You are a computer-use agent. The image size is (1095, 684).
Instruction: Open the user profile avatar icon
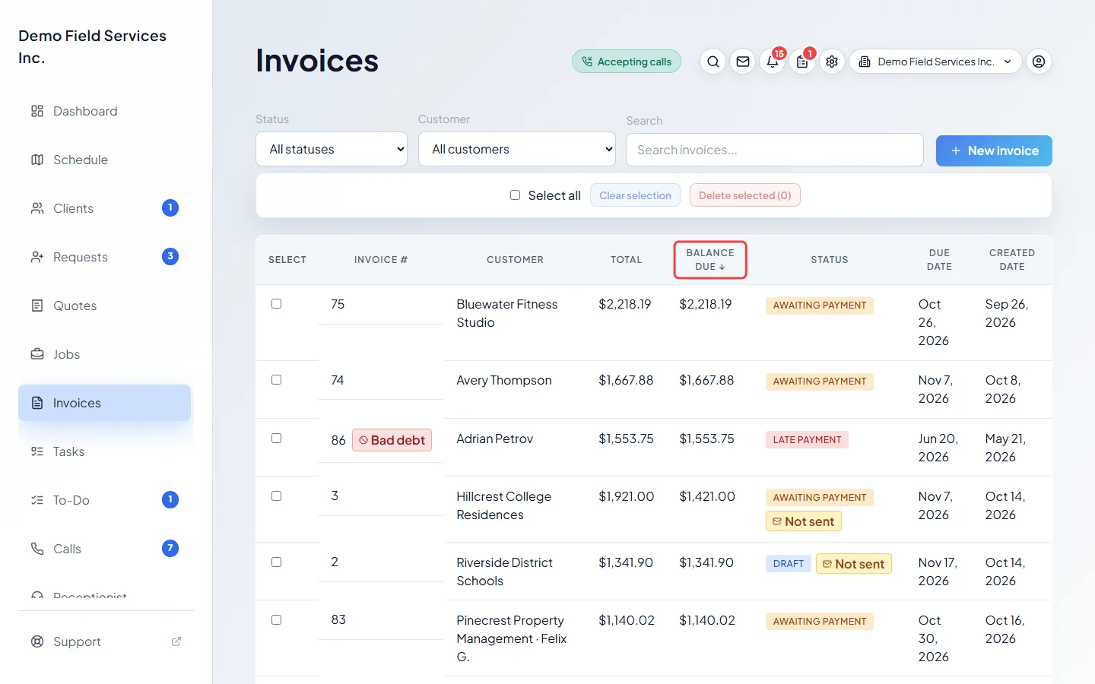[1039, 62]
